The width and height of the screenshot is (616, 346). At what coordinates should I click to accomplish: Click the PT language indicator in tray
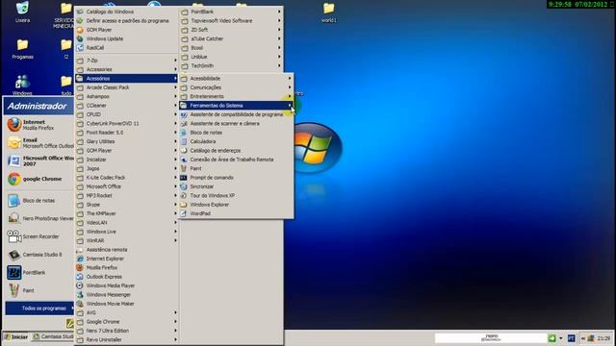[571, 338]
